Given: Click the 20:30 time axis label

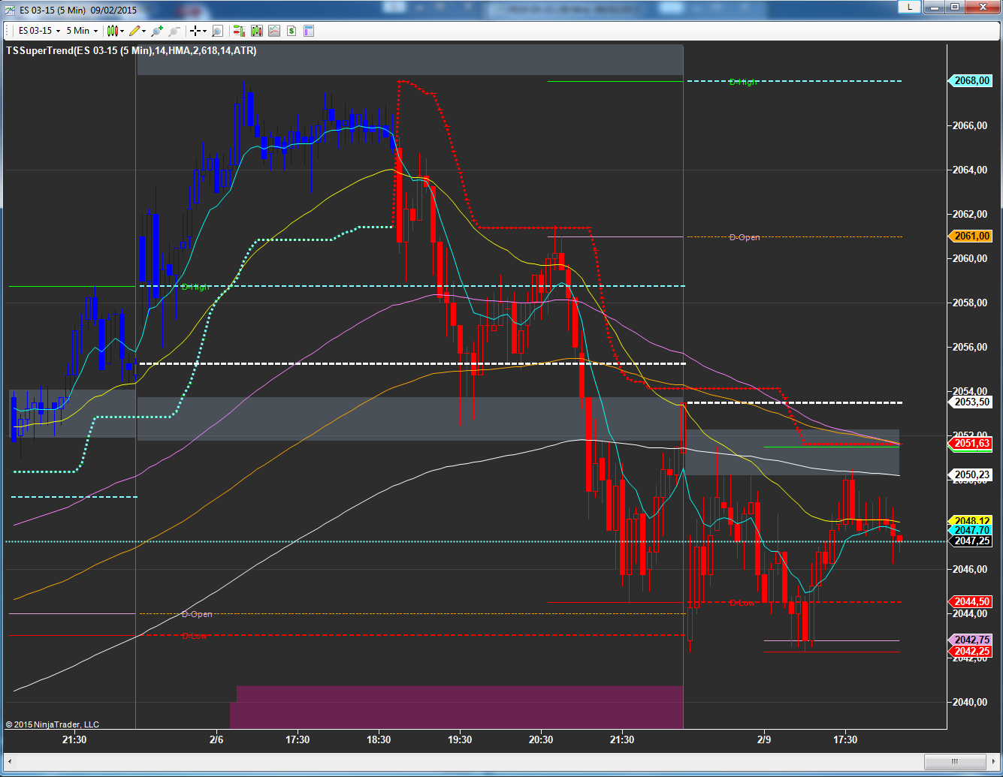Looking at the screenshot, I should [541, 739].
